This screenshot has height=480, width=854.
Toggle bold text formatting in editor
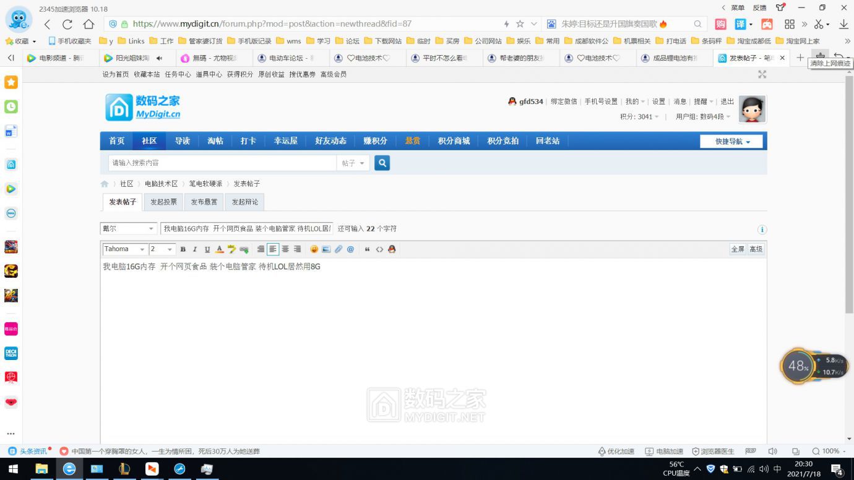[x=183, y=249]
